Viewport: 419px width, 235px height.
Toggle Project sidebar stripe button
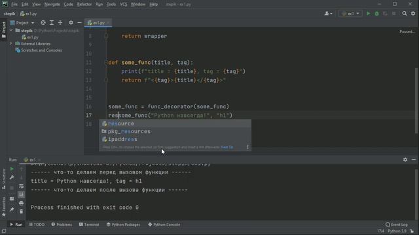point(4,29)
